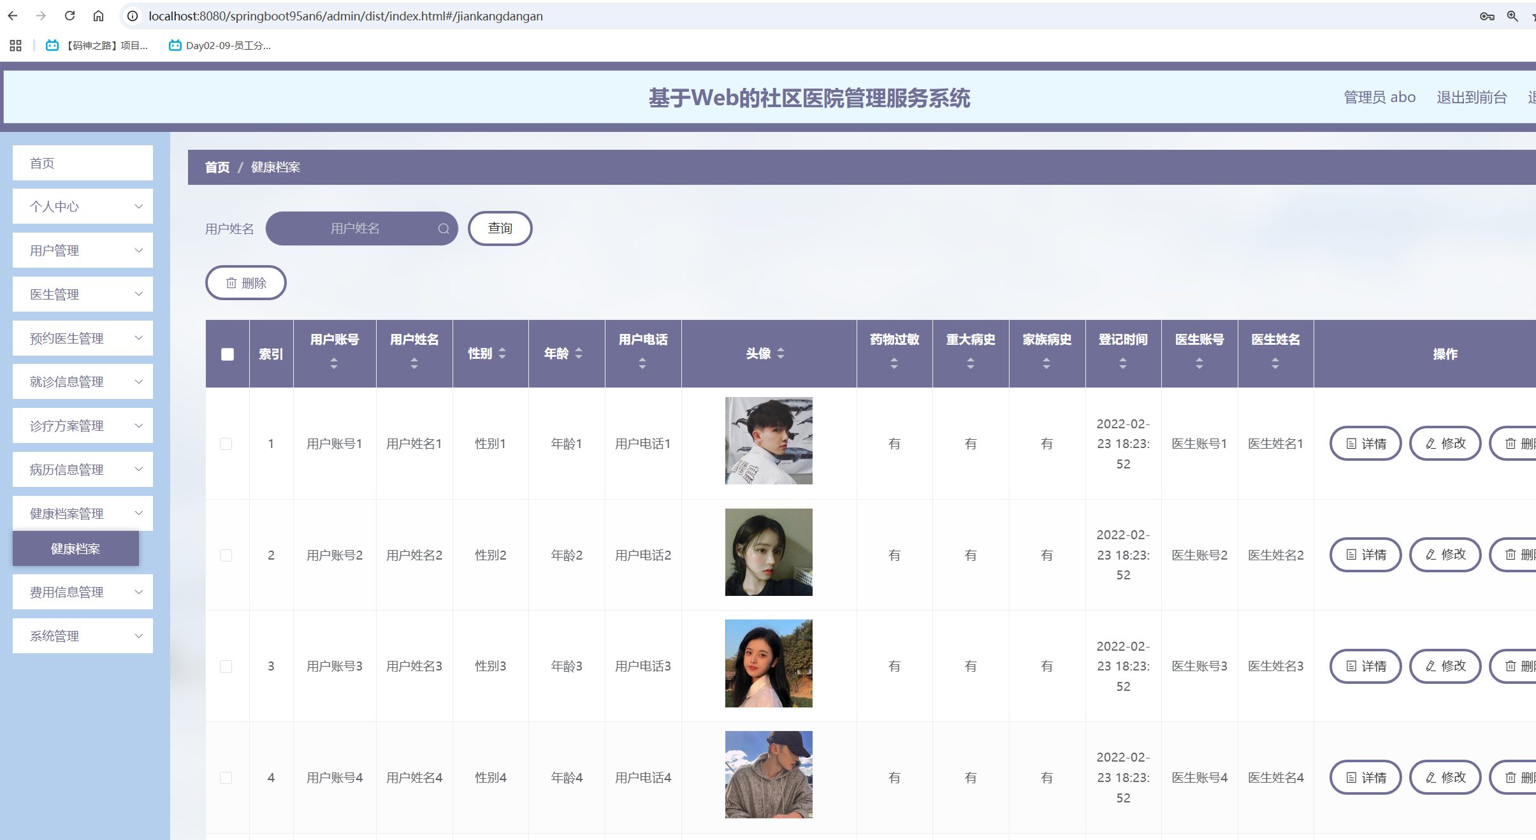Sort by 药物过敏 column arrows
This screenshot has height=840, width=1536.
tap(894, 363)
